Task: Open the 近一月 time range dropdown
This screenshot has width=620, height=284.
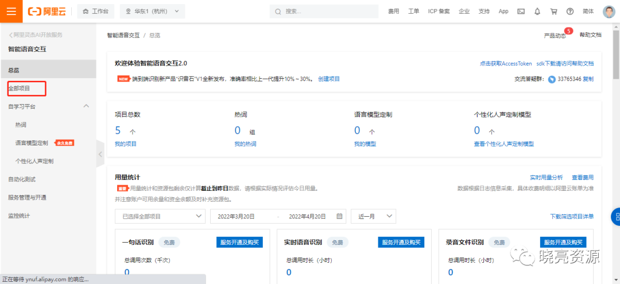Action: coord(373,216)
